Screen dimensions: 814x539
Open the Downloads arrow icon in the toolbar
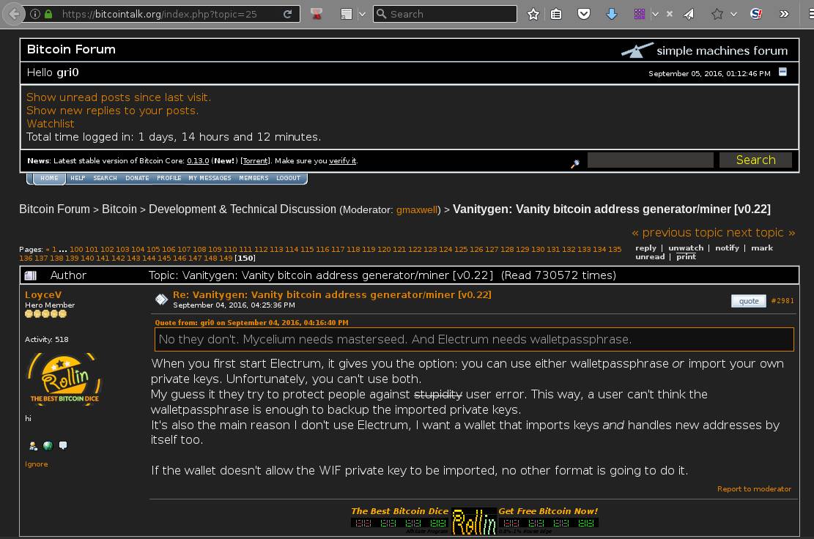pos(612,13)
